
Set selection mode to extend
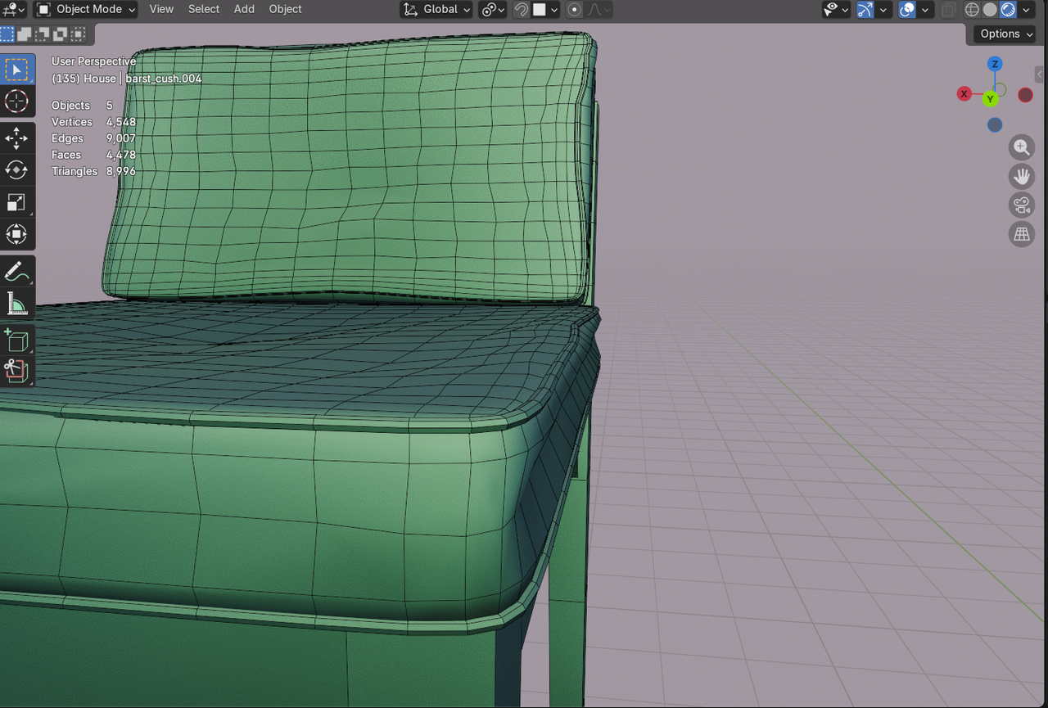[x=25, y=34]
